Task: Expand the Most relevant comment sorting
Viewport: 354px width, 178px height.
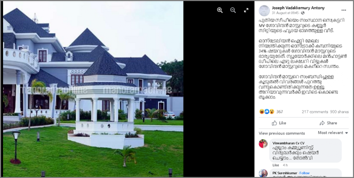Action: 333,133
